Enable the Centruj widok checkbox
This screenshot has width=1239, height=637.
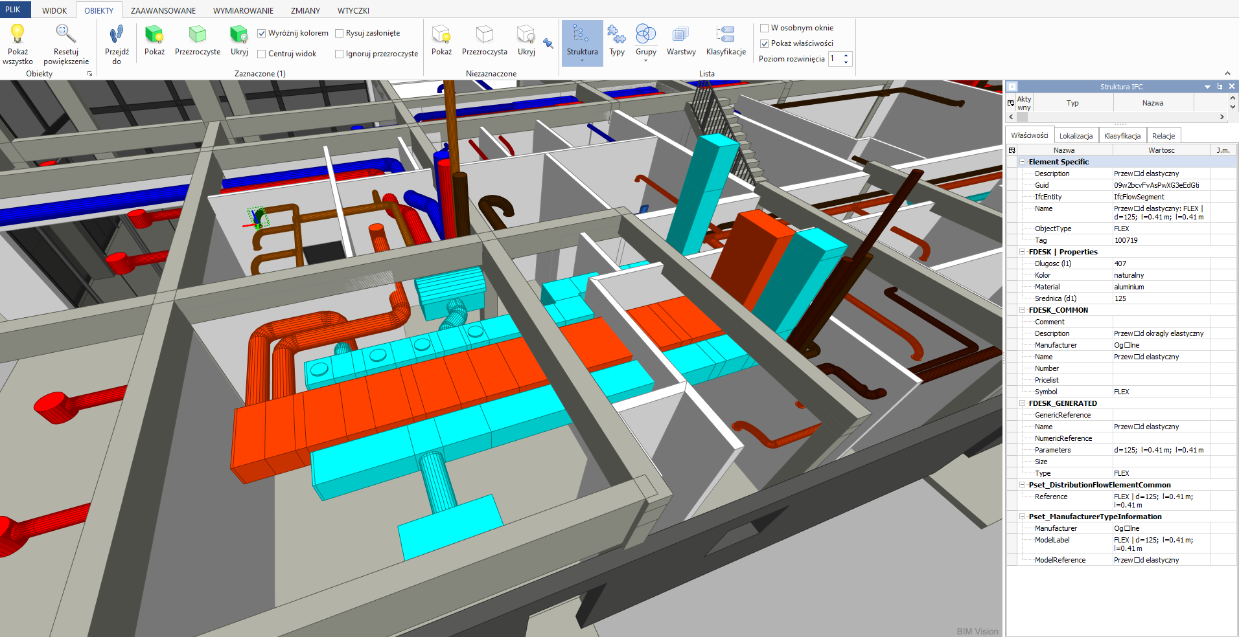point(262,54)
